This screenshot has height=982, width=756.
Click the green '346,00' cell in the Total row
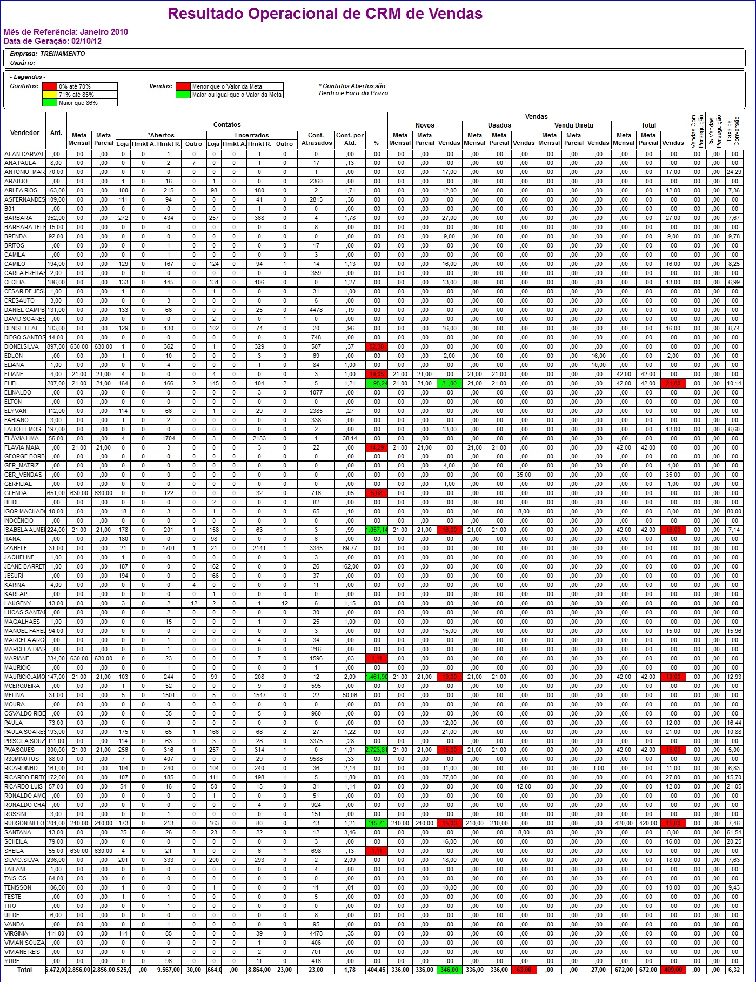pyautogui.click(x=449, y=970)
